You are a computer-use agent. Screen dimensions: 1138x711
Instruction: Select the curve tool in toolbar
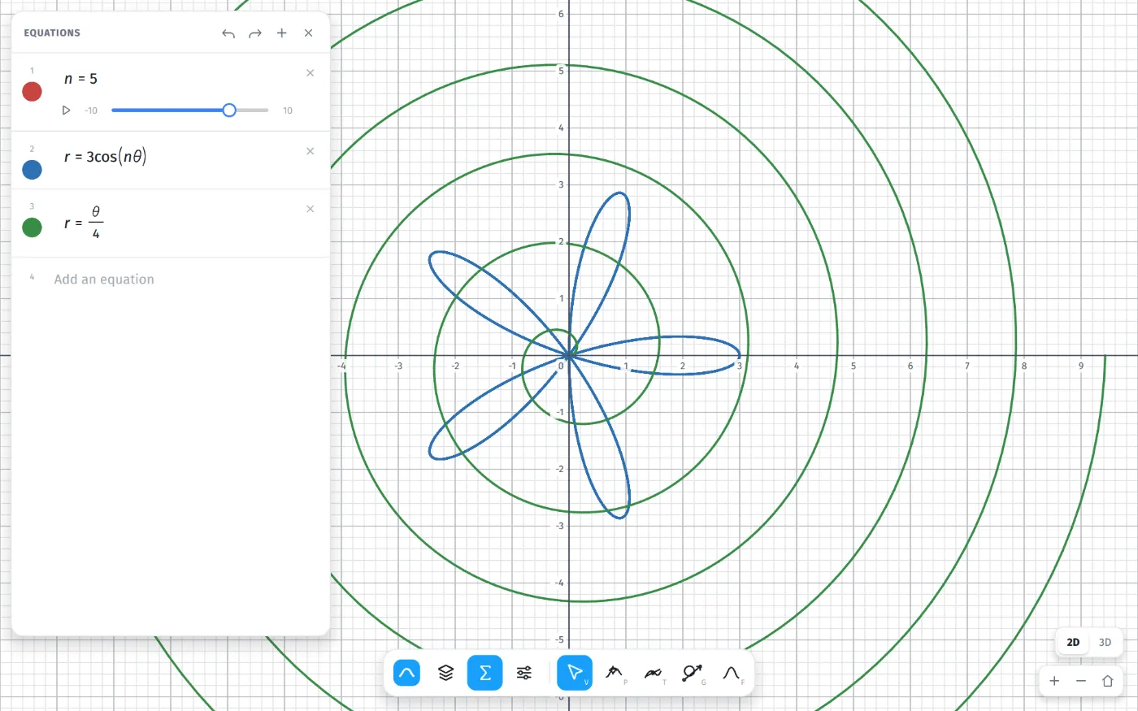click(406, 673)
